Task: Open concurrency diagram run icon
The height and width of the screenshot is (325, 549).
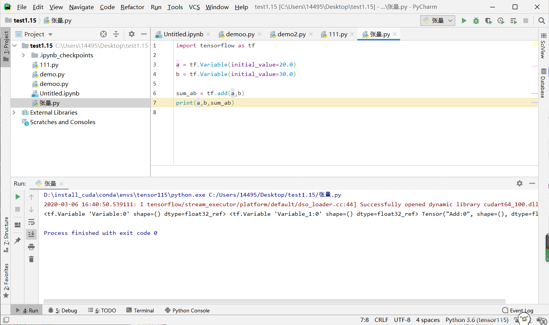Action: pos(513,21)
